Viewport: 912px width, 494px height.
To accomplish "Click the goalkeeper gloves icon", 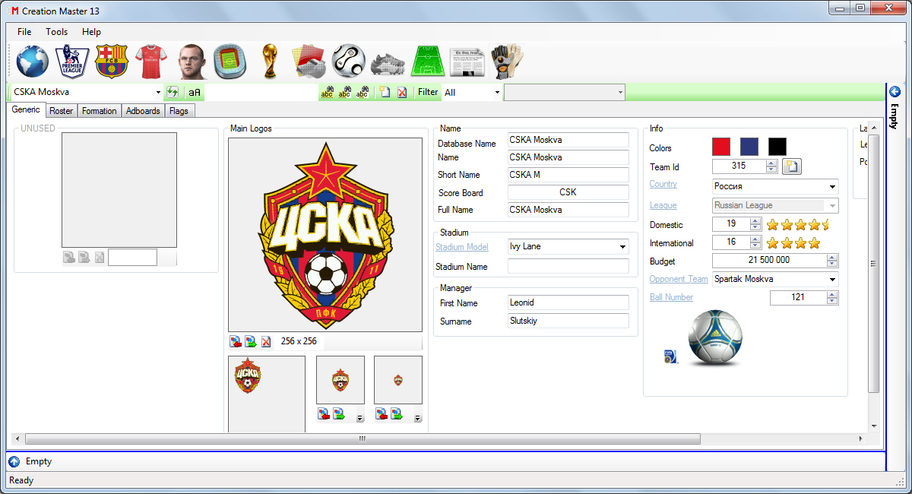I will pyautogui.click(x=507, y=62).
